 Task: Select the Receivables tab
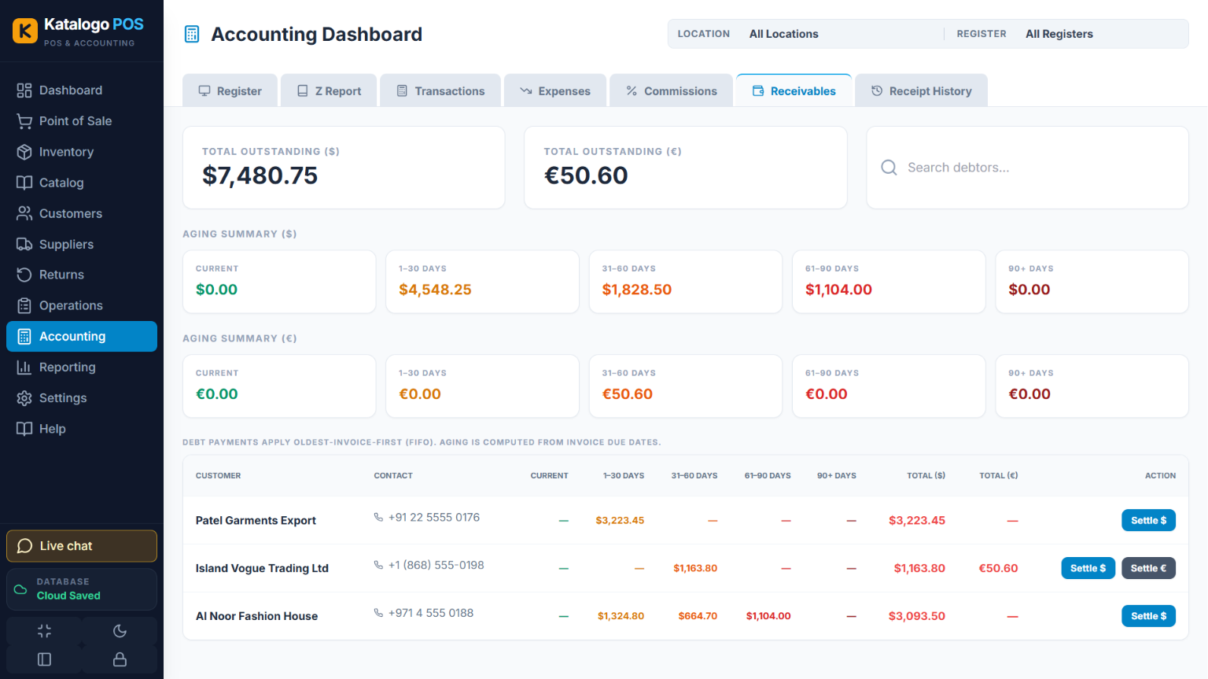click(x=794, y=90)
